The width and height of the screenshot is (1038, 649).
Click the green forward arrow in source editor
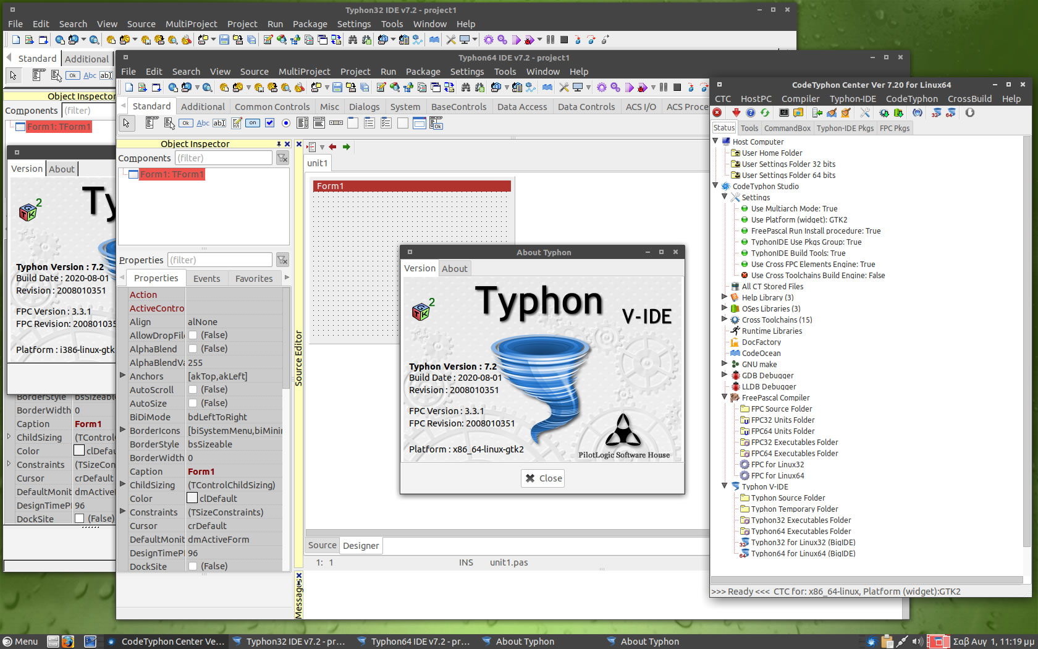[346, 146]
